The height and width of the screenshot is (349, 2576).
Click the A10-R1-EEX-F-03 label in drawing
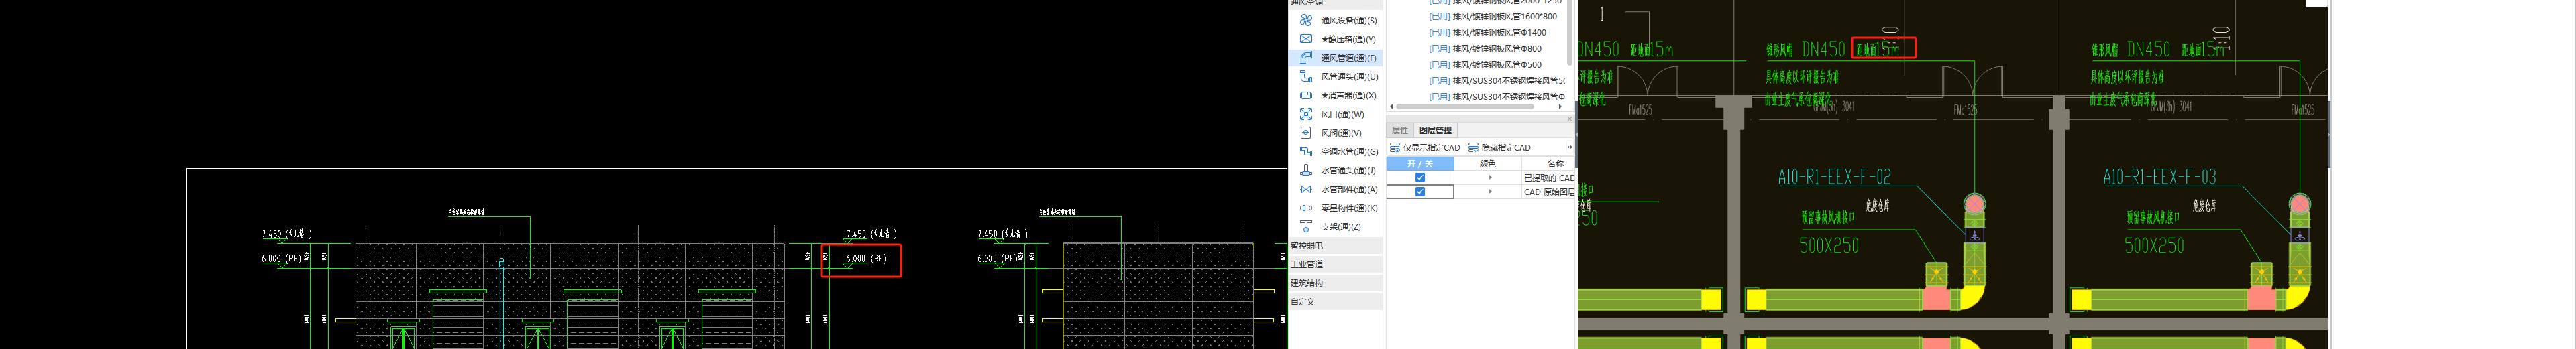[2159, 176]
